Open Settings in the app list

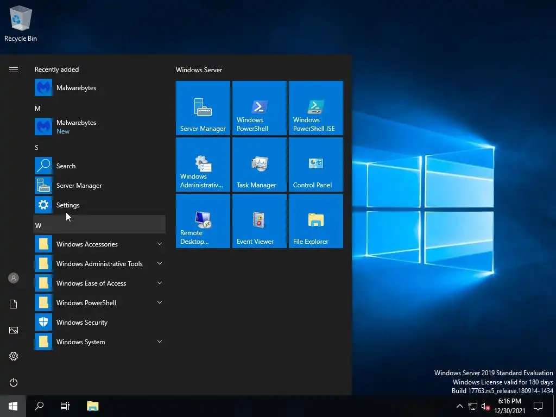click(x=99, y=205)
